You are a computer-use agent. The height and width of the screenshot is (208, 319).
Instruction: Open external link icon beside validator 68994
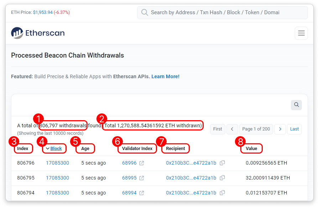point(141,193)
